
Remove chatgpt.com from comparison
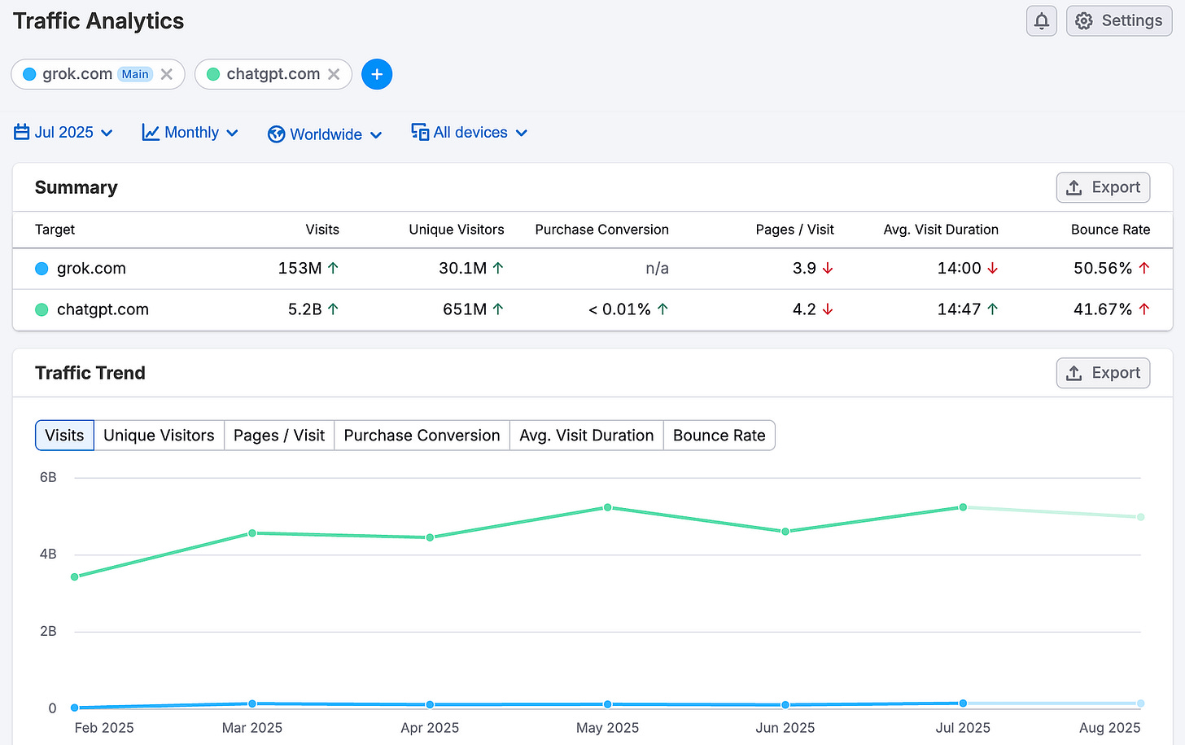(x=334, y=74)
